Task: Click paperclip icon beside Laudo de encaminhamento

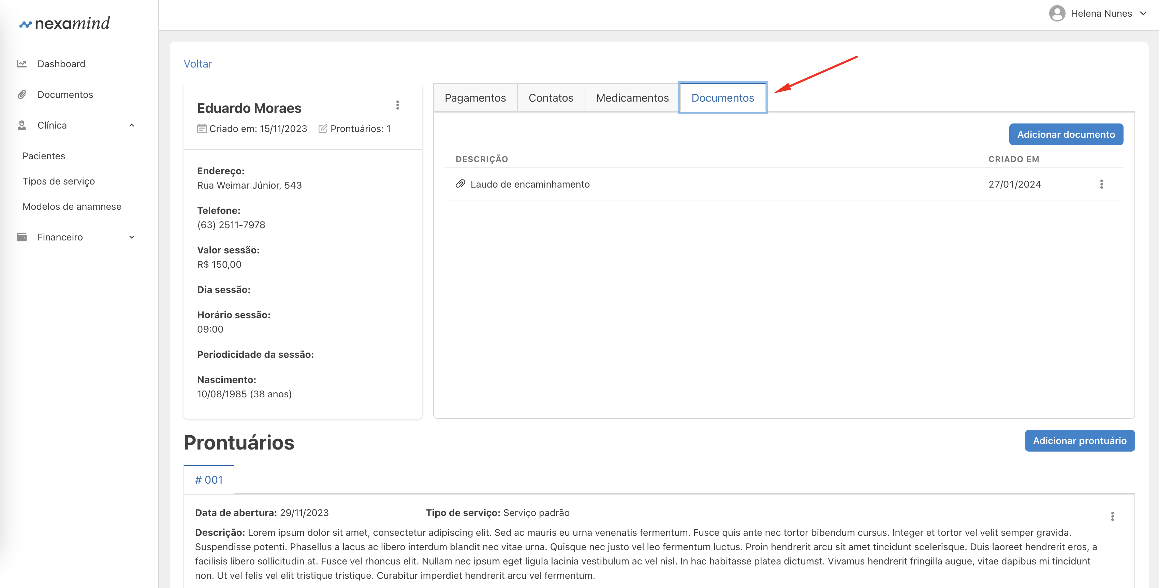Action: tap(460, 184)
